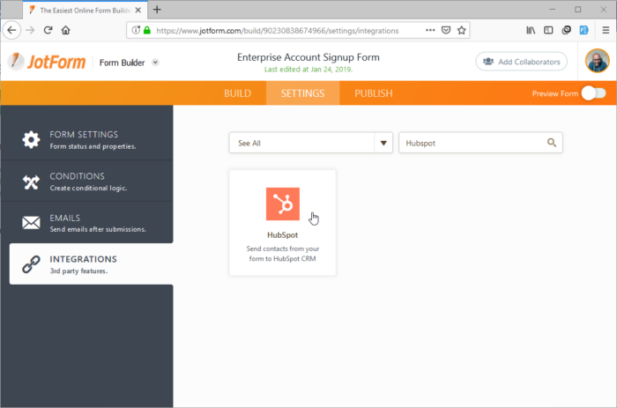Image resolution: width=617 pixels, height=408 pixels.
Task: Click the blue extension icon in toolbar
Action: (584, 30)
